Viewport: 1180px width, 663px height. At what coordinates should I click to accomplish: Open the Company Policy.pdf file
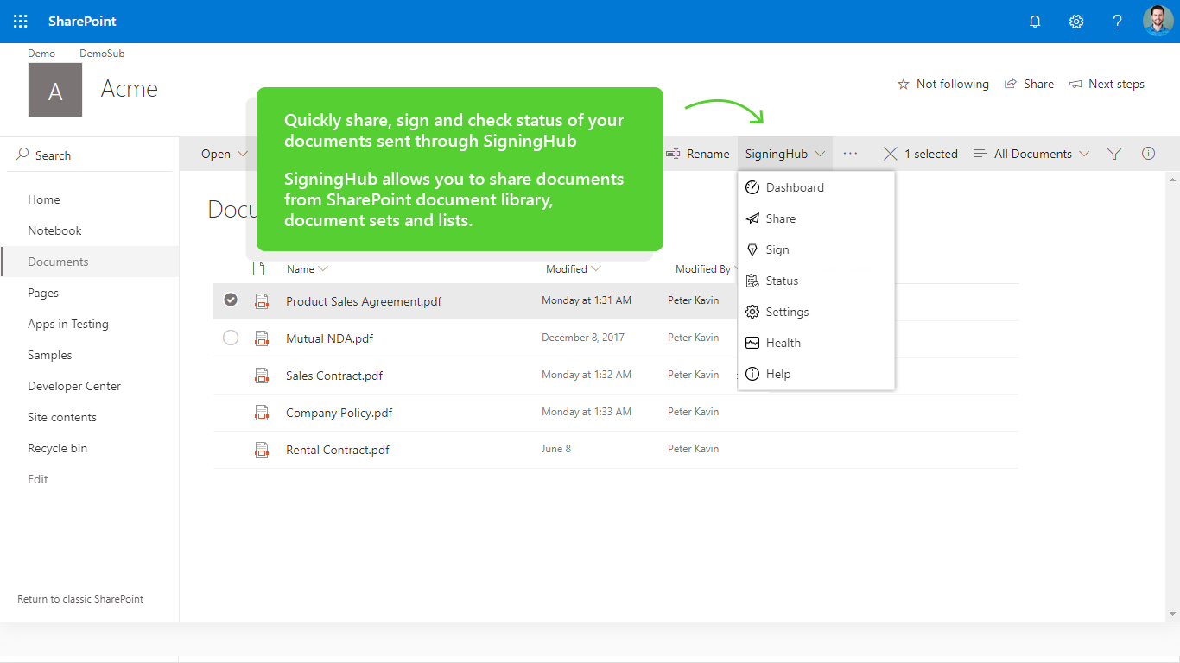339,413
